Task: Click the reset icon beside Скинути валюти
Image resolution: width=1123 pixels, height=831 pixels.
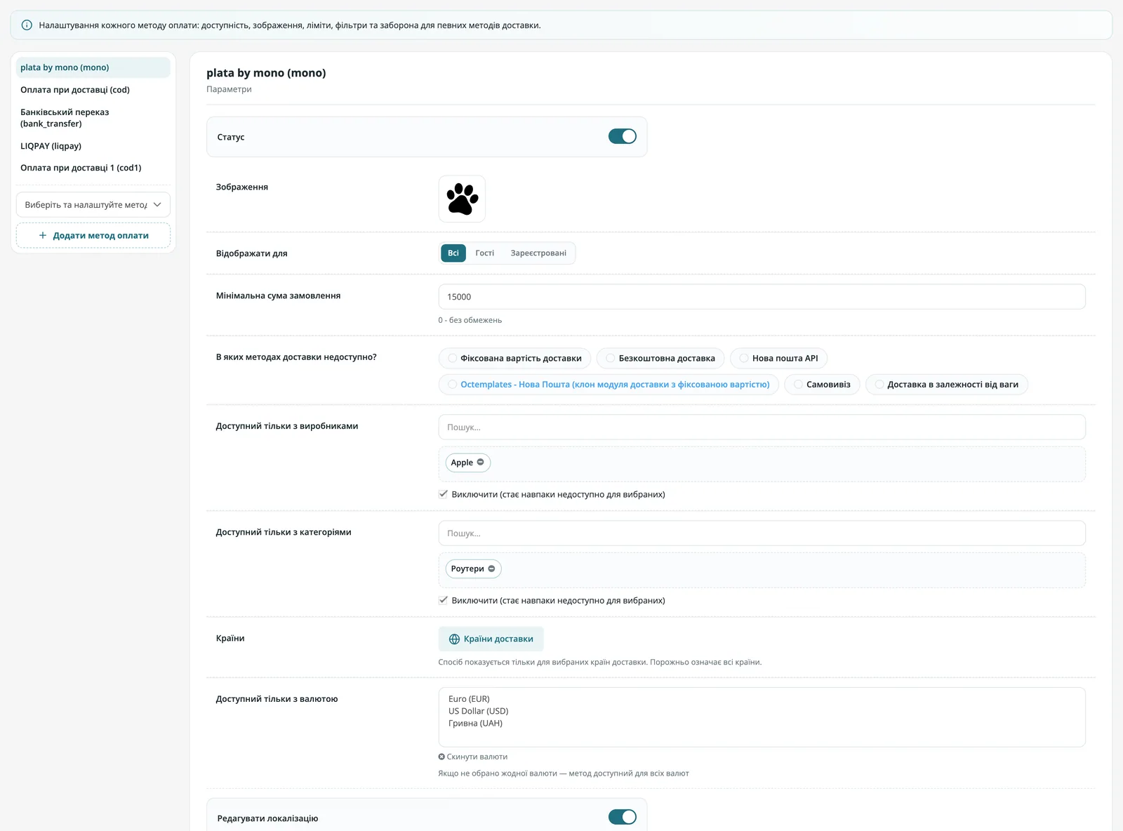Action: tap(441, 757)
